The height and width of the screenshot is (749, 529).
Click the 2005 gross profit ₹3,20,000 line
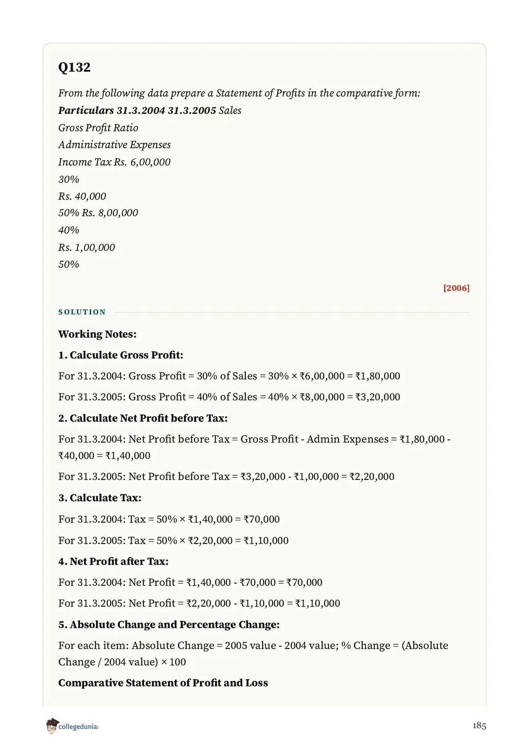pos(229,397)
